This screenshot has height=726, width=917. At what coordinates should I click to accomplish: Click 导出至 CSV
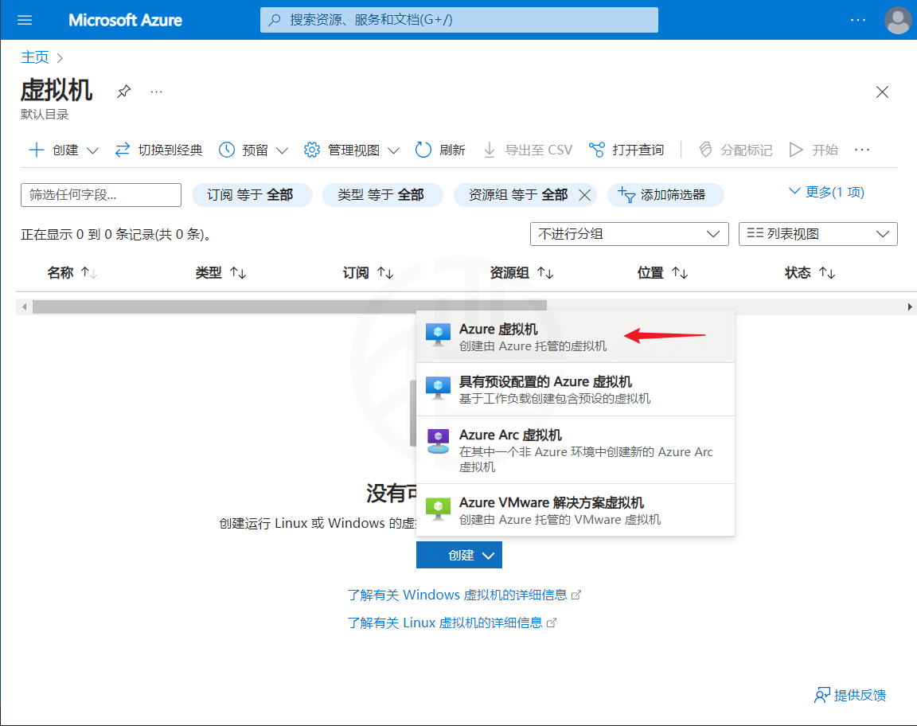528,150
